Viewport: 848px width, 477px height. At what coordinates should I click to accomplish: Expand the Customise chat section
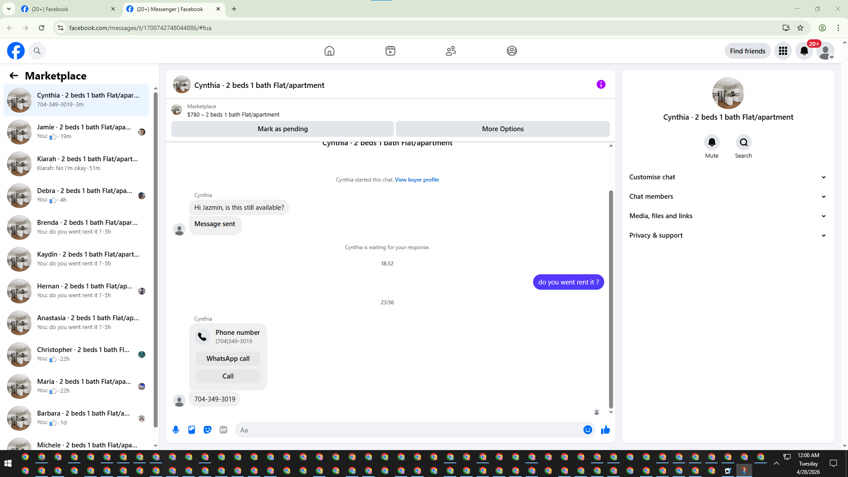pos(728,177)
